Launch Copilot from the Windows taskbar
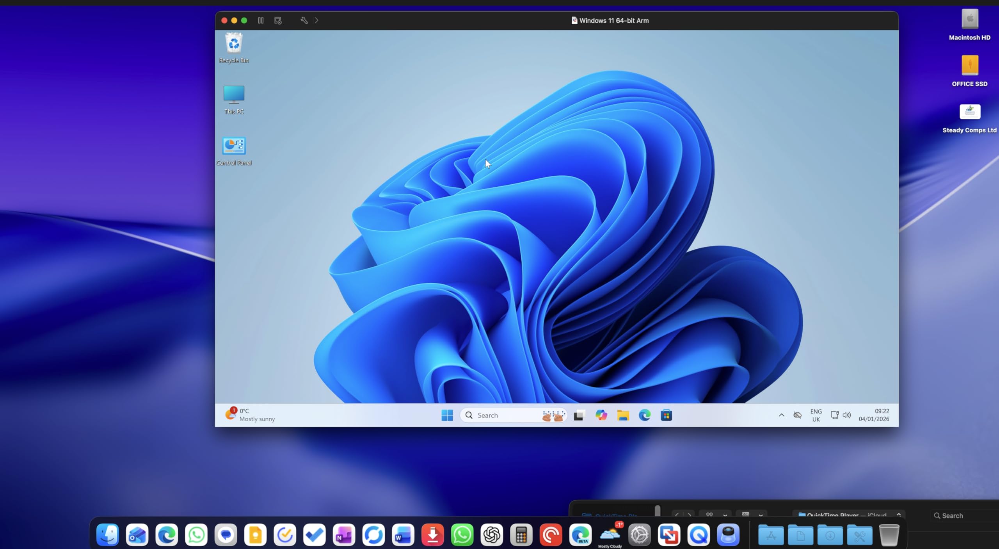Viewport: 999px width, 549px height. click(601, 415)
